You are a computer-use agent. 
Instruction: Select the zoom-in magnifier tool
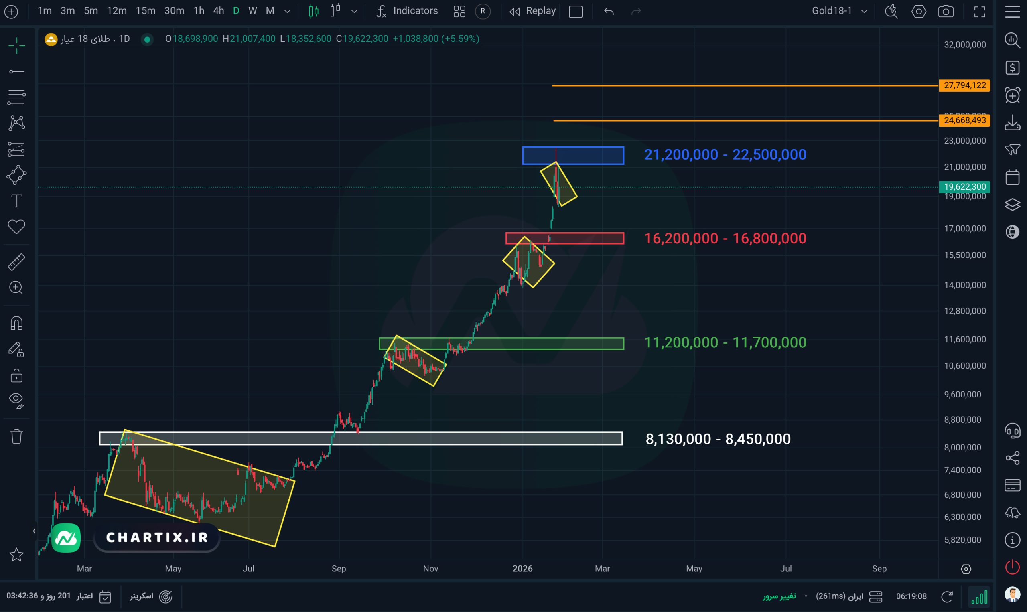(x=16, y=288)
